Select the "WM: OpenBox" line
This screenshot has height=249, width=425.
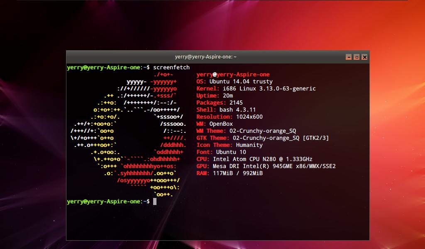(215, 124)
